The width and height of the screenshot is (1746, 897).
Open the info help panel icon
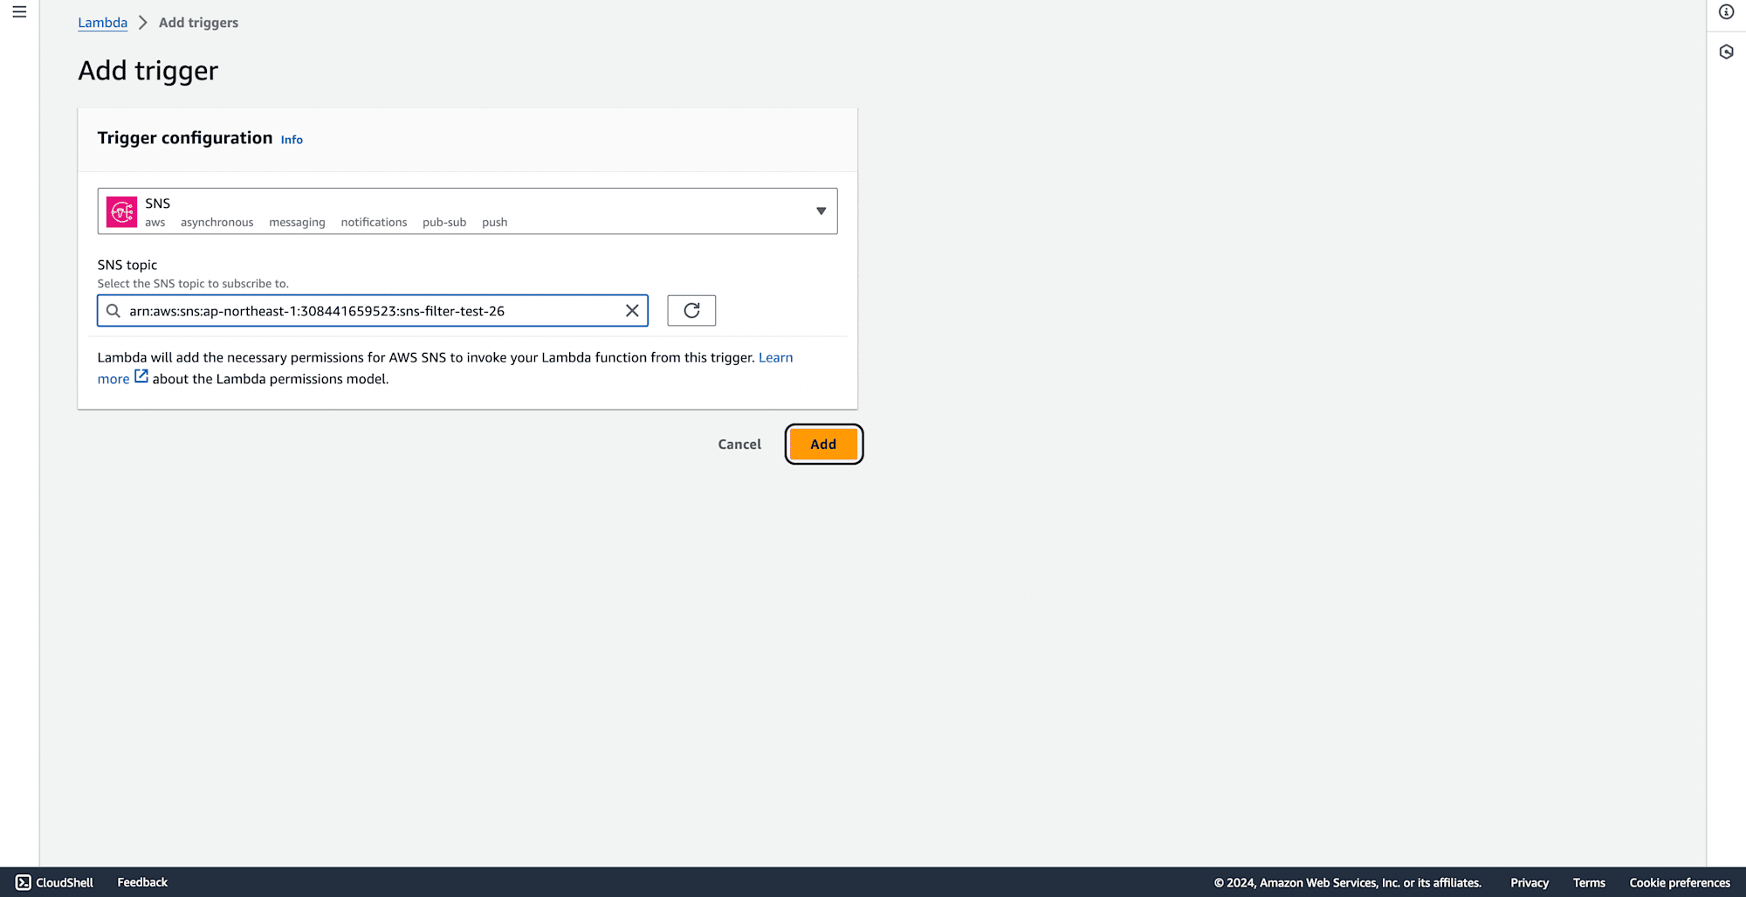pos(1726,12)
